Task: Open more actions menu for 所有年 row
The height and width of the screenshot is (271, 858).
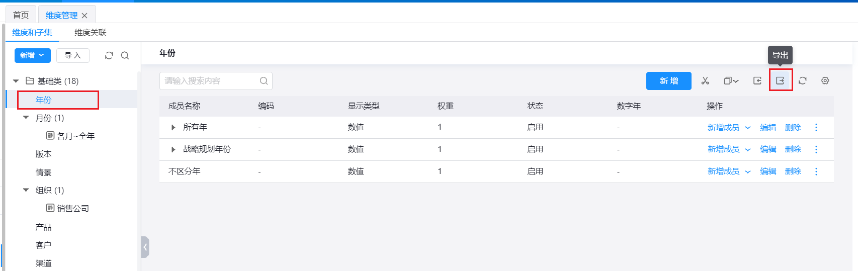Action: pyautogui.click(x=816, y=128)
